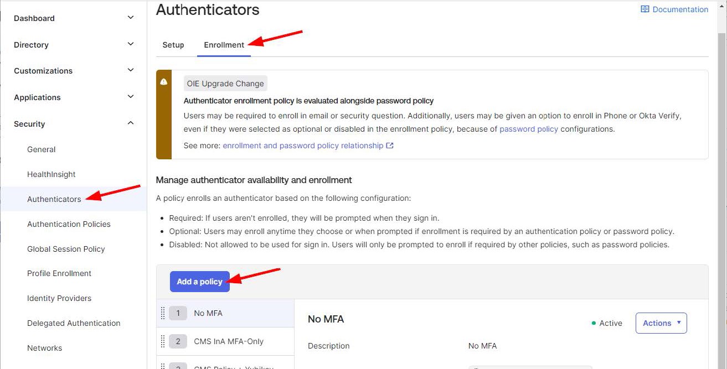Image resolution: width=727 pixels, height=369 pixels.
Task: Grab the drag handle for No MFA
Action: [163, 313]
